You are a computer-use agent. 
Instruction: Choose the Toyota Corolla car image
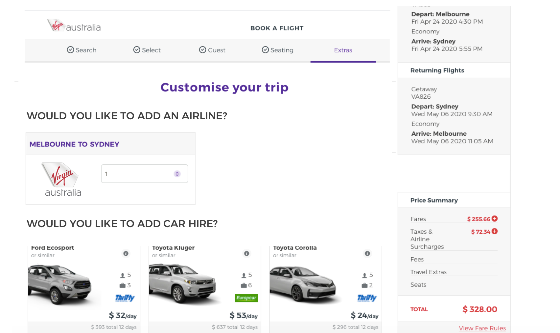[x=302, y=284]
